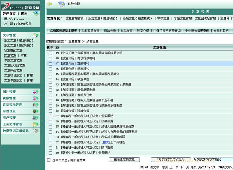Open sidebar 专题文章管理

coord(13,61)
